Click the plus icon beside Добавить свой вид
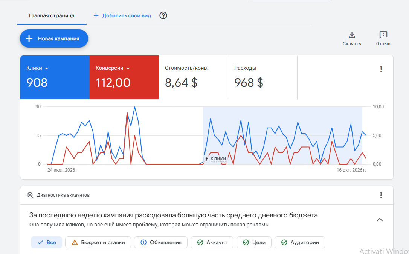This screenshot has width=409, height=254. (96, 16)
